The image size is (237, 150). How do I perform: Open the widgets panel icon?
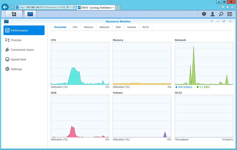click(230, 14)
